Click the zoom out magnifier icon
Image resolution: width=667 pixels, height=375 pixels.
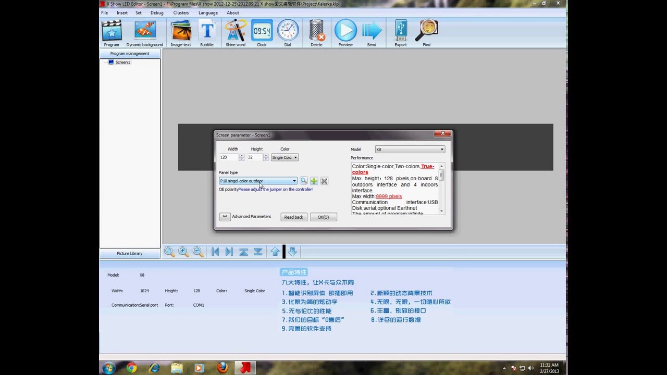pyautogui.click(x=198, y=252)
